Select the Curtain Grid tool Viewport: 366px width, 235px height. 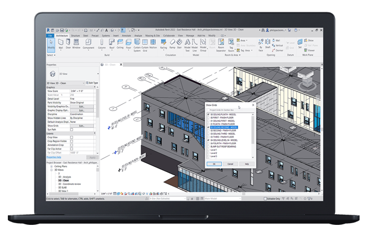145,45
